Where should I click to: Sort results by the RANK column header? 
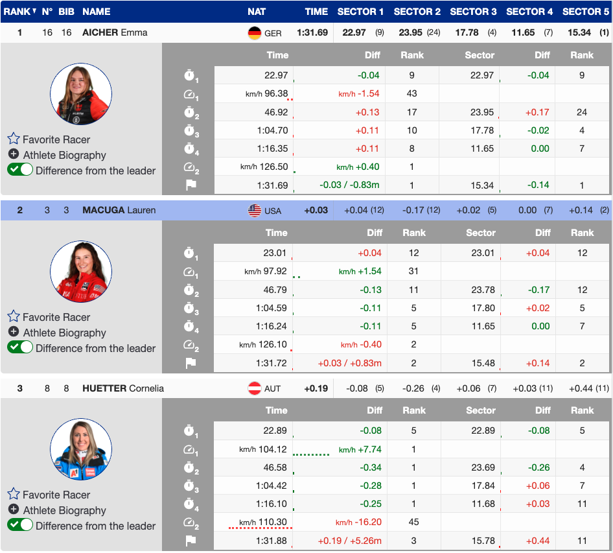click(x=17, y=11)
